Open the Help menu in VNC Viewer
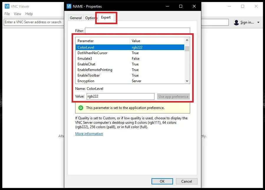 click(29, 14)
